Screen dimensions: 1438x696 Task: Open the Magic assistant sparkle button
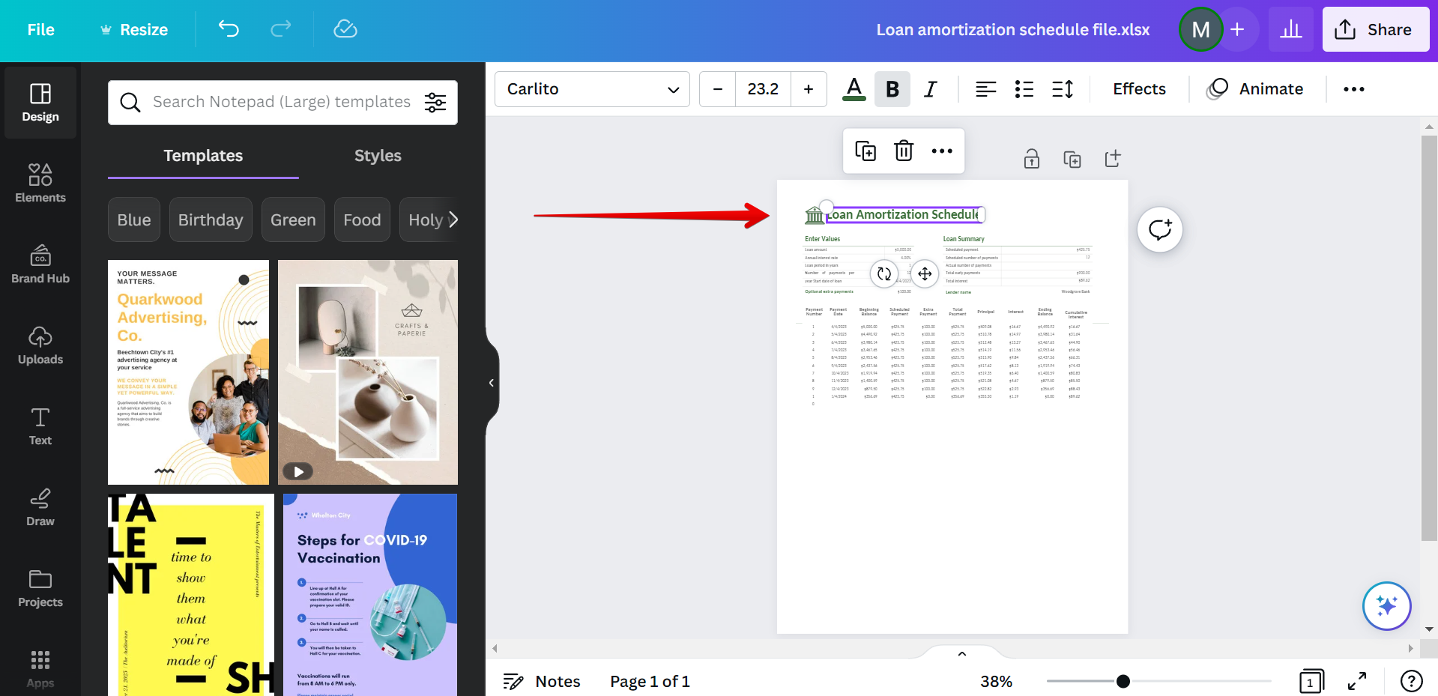click(x=1386, y=605)
